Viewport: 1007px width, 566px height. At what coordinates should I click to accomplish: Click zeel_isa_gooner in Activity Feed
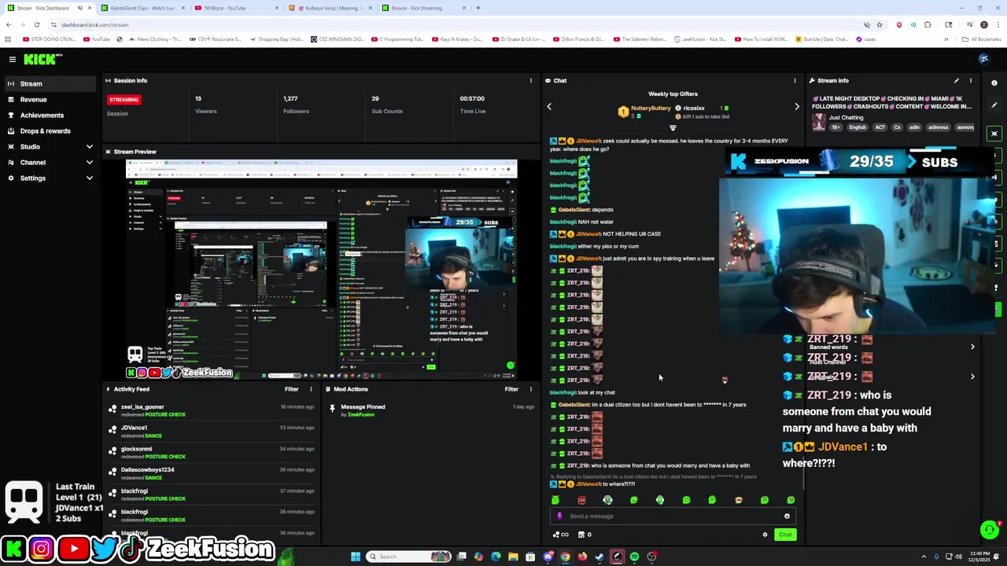tap(142, 407)
